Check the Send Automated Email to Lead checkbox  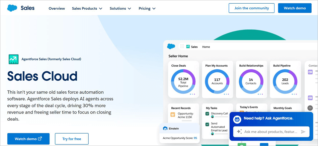point(207,124)
